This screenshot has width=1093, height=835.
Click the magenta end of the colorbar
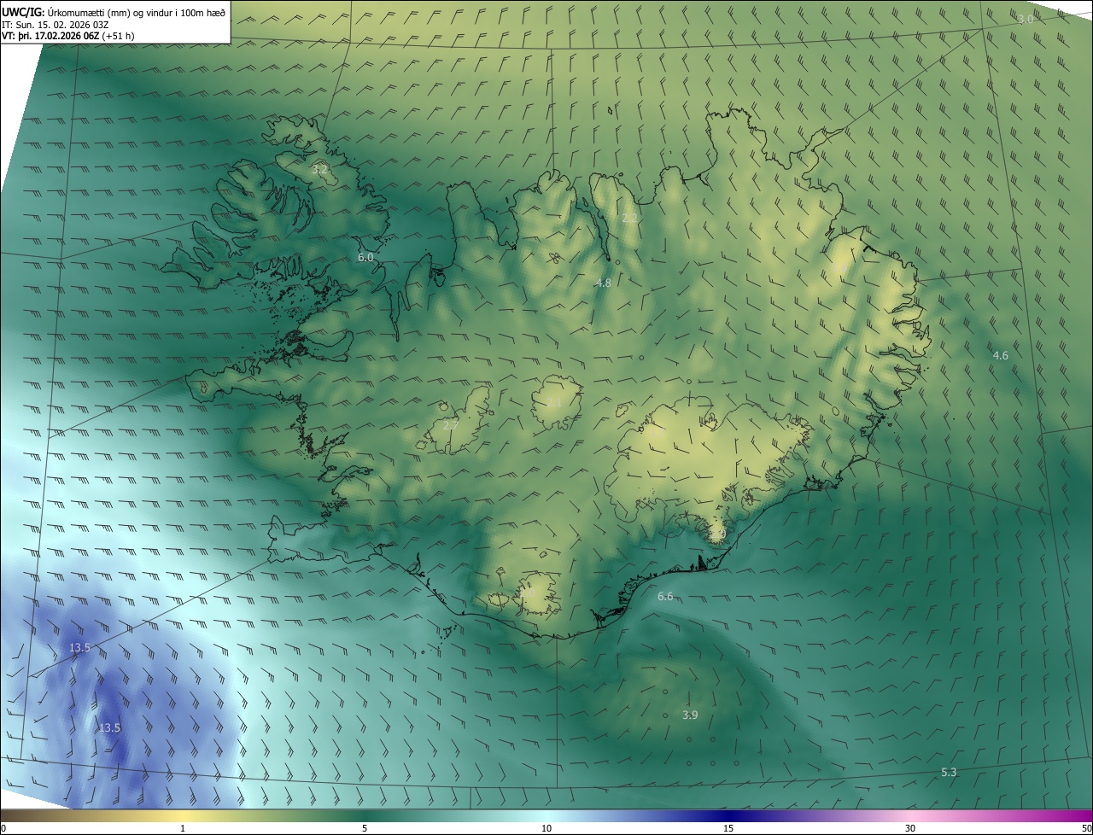(x=1076, y=815)
